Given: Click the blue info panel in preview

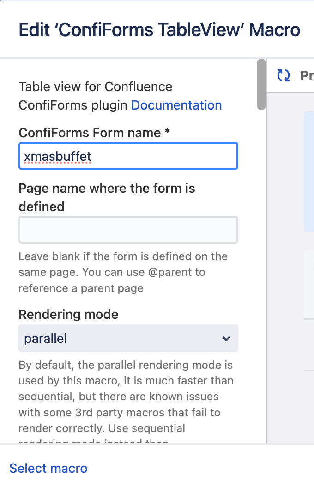Looking at the screenshot, I should click(x=308, y=171).
